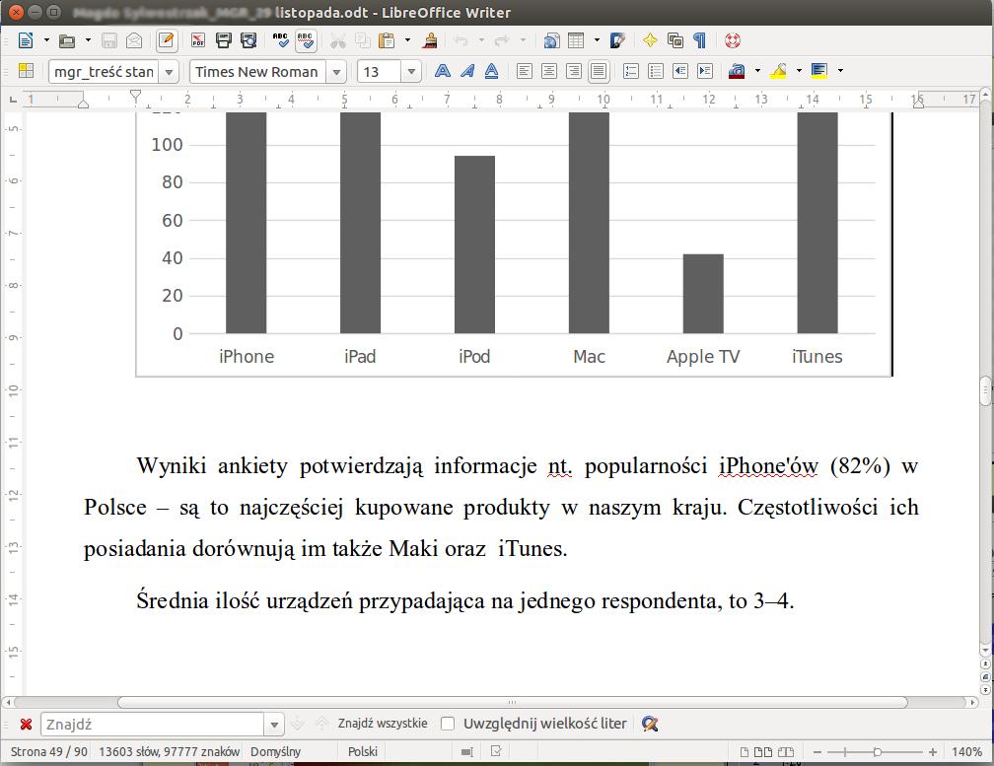This screenshot has height=766, width=994.
Task: Open the New document dropdown arrow
Action: click(46, 40)
